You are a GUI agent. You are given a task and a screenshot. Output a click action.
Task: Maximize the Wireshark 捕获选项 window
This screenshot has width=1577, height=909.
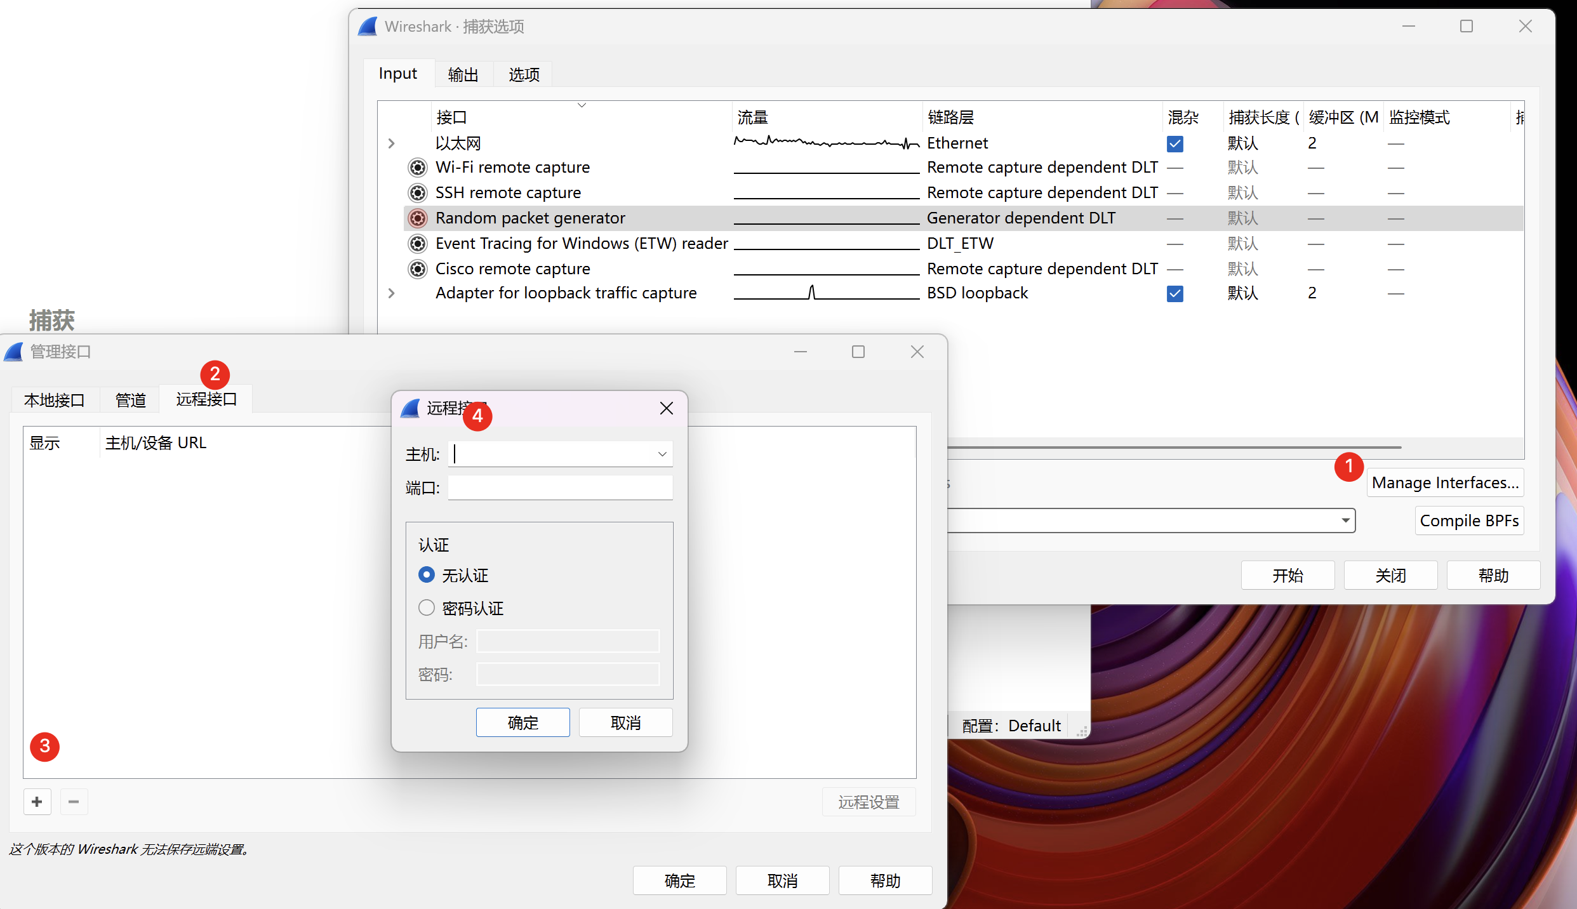(x=1467, y=26)
